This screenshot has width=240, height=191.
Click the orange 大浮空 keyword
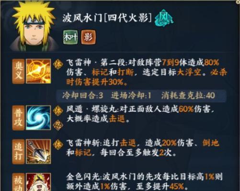189,73
